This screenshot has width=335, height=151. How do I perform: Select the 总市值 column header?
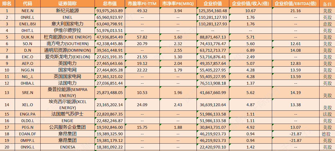(x=110, y=4)
